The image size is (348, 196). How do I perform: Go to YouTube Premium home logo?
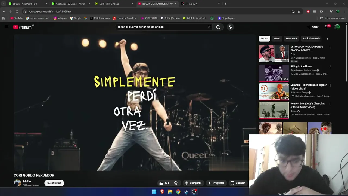pyautogui.click(x=22, y=27)
